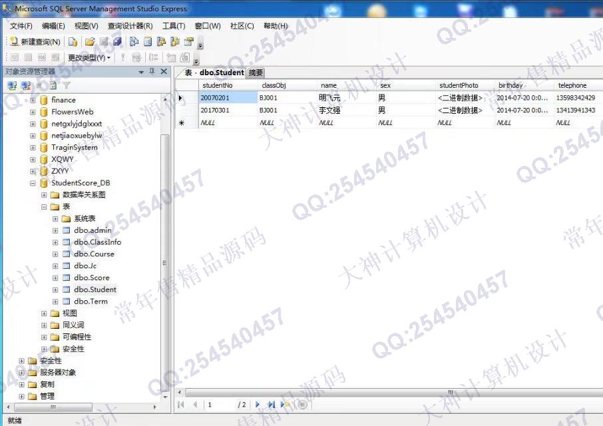
Task: Select the dbo.Term table
Action: [91, 302]
